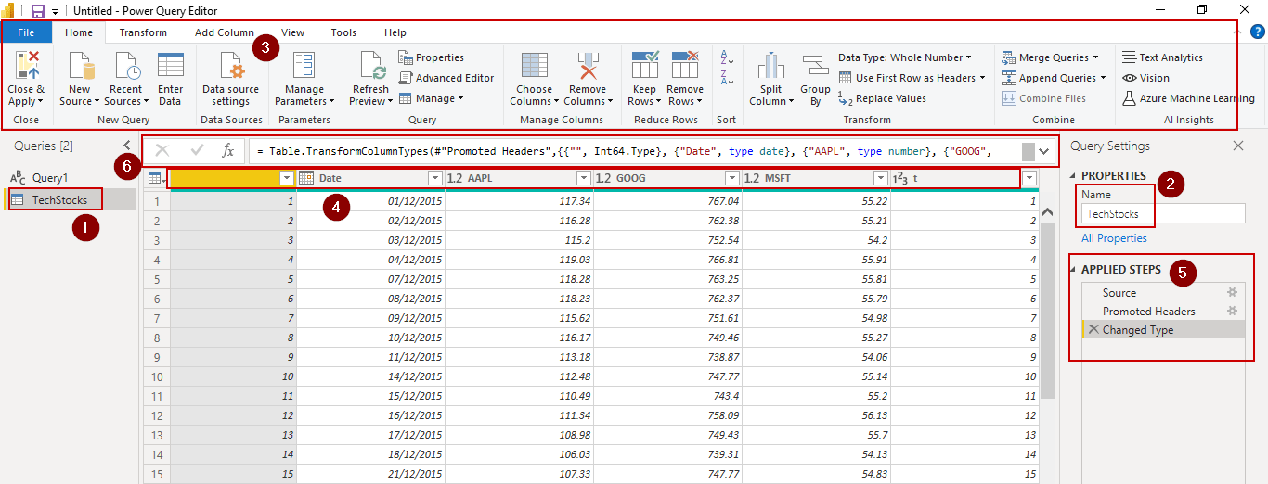Open the Advanced Editor
The width and height of the screenshot is (1268, 484).
446,78
